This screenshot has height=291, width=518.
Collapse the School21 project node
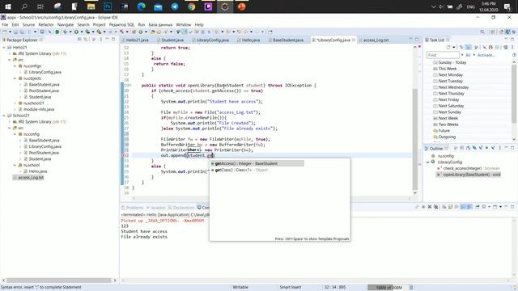click(4, 116)
